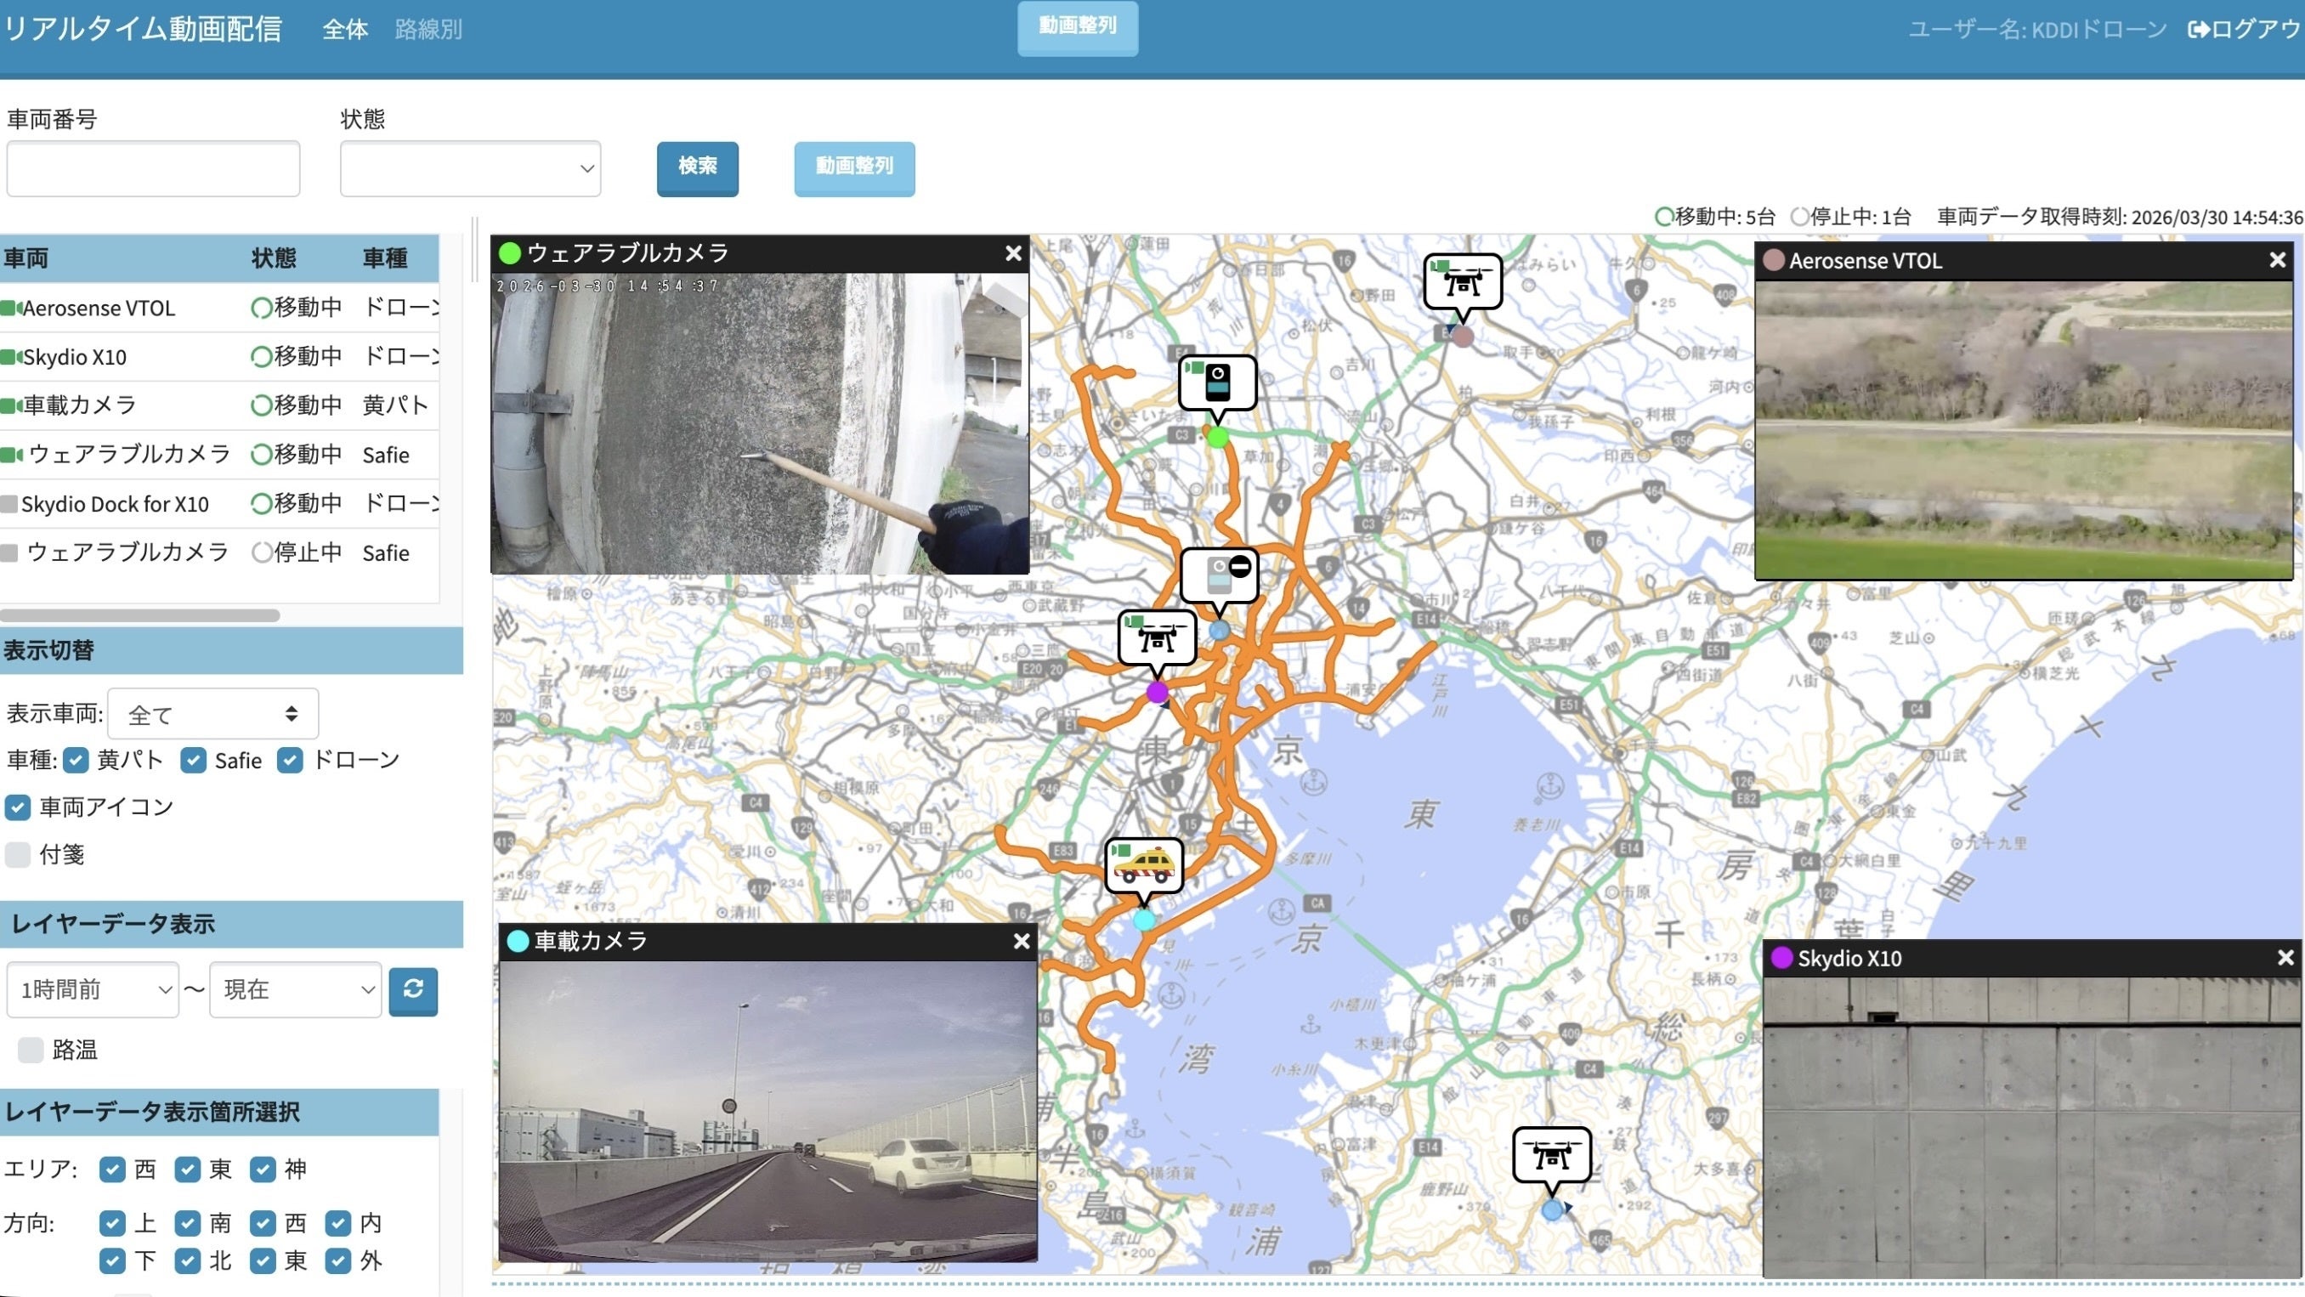Click the ログアウト link
Viewport: 2305px width, 1297px height.
click(2245, 30)
